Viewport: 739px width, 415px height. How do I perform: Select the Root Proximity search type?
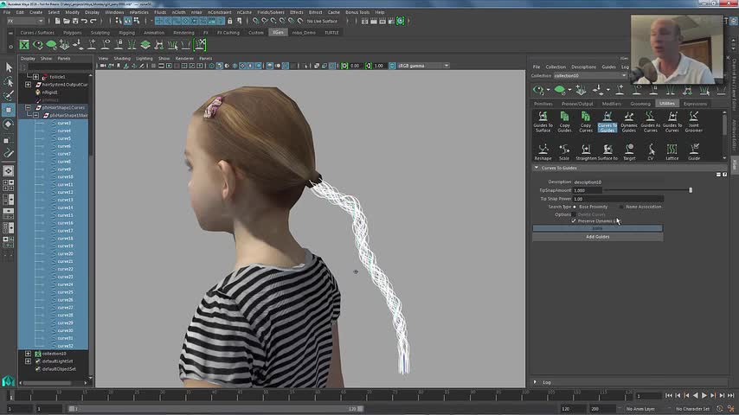tap(575, 207)
